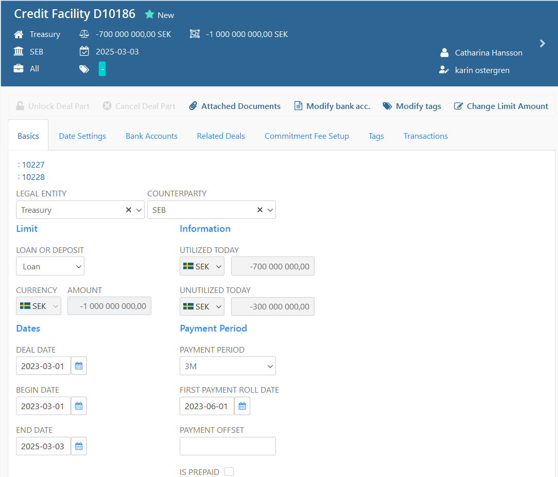558x477 pixels.
Task: Open Begin Date calendar picker
Action: (x=79, y=406)
